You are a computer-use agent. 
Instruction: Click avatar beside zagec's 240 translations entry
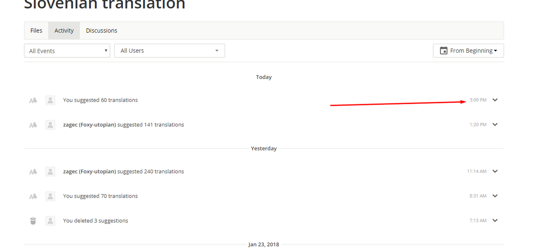tap(51, 172)
